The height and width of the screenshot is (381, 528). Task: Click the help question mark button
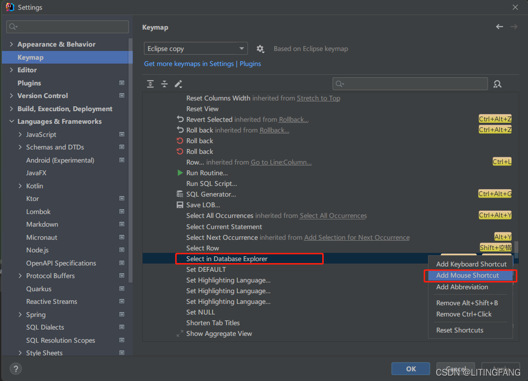16,368
